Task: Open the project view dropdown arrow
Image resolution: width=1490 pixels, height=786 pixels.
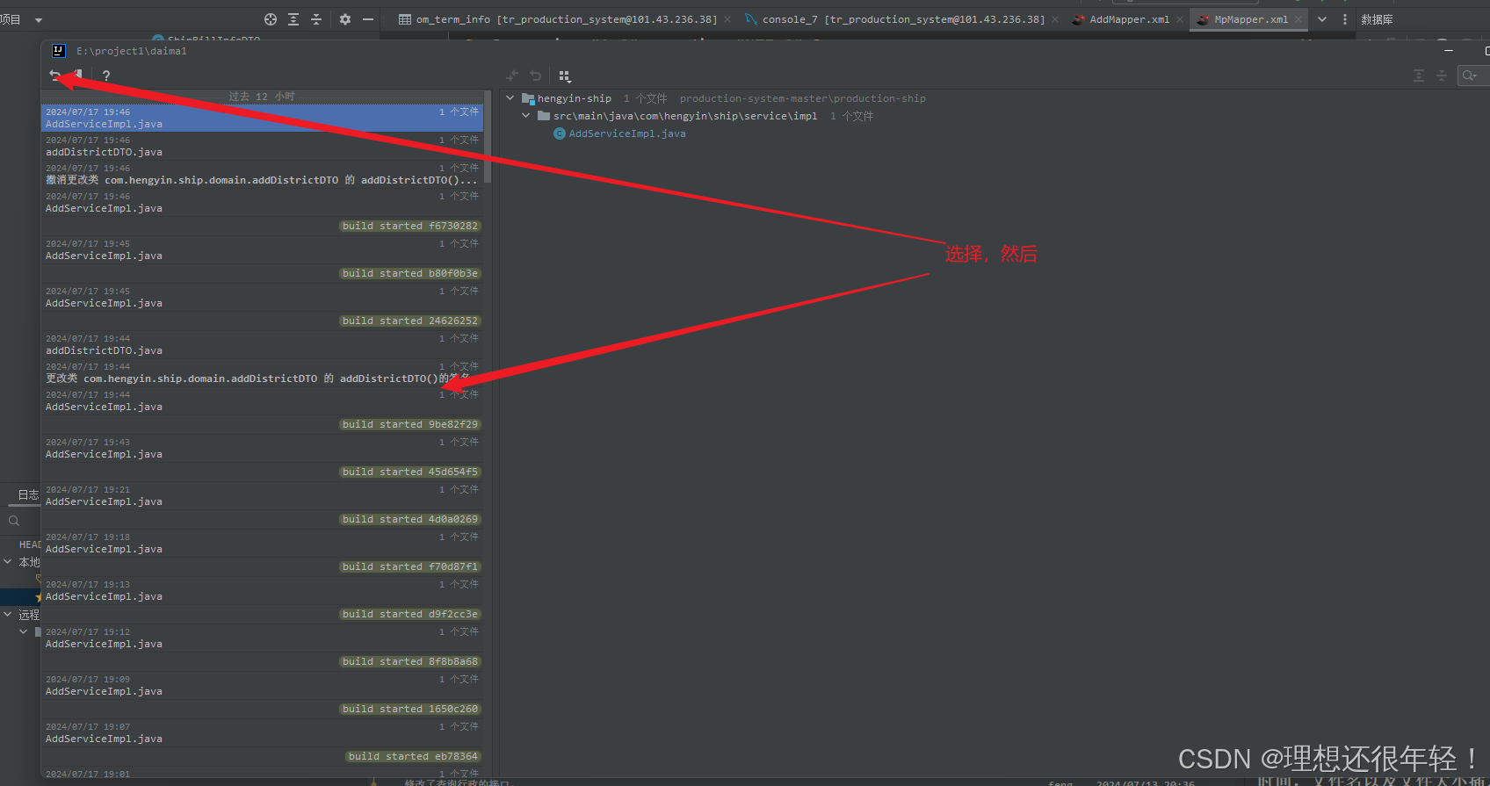Action: [x=39, y=19]
